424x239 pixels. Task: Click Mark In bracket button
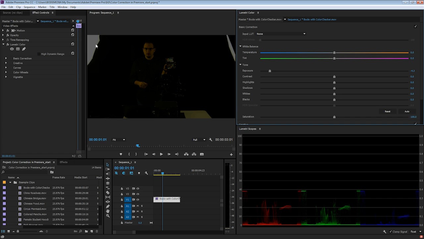[129, 154]
